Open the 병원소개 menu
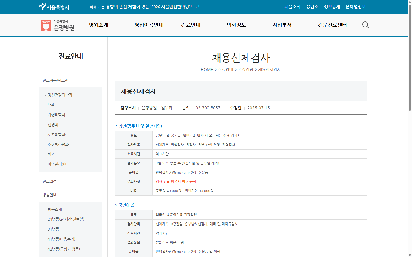This screenshot has width=412, height=257. [x=98, y=25]
